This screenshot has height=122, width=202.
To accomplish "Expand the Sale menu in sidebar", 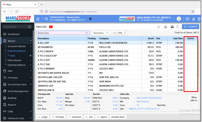I will pyautogui.click(x=17, y=71).
